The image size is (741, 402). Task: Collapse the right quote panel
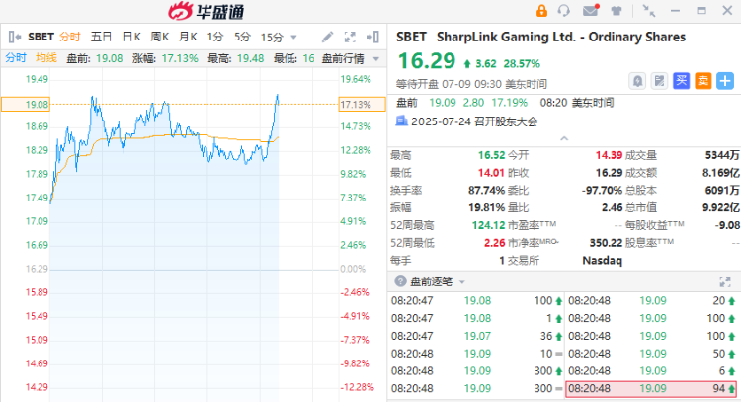[x=375, y=37]
